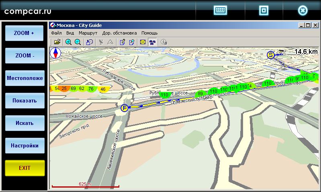This screenshot has width=321, height=192.
Task: Click the open folder toolbar icon
Action: (57, 42)
